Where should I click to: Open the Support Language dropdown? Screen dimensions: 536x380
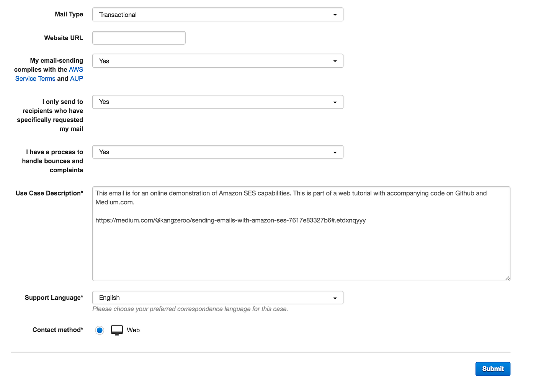tap(218, 298)
